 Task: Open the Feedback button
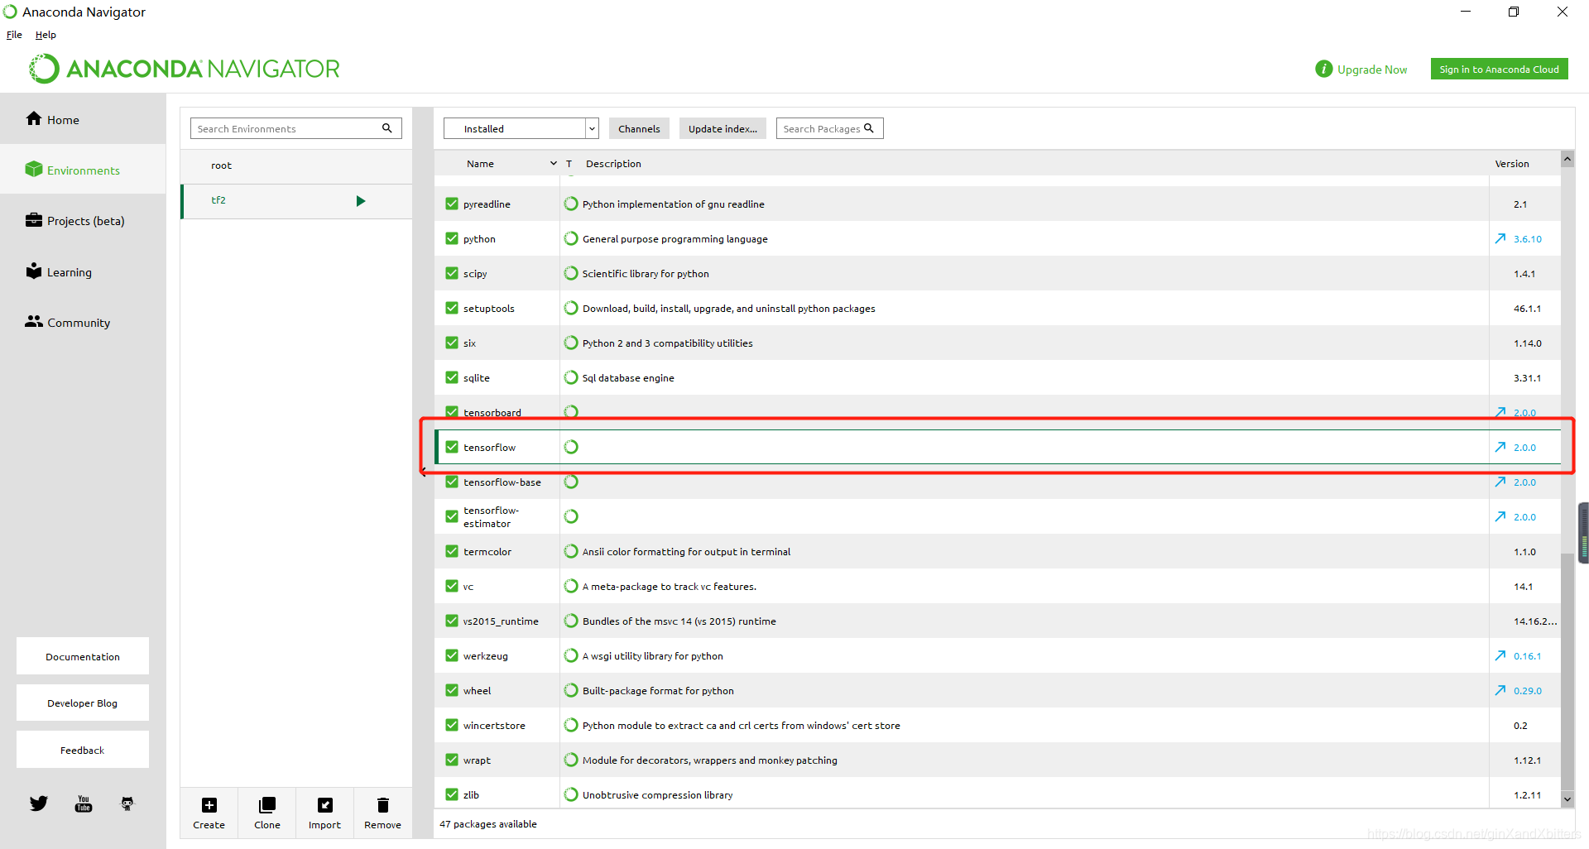(83, 750)
